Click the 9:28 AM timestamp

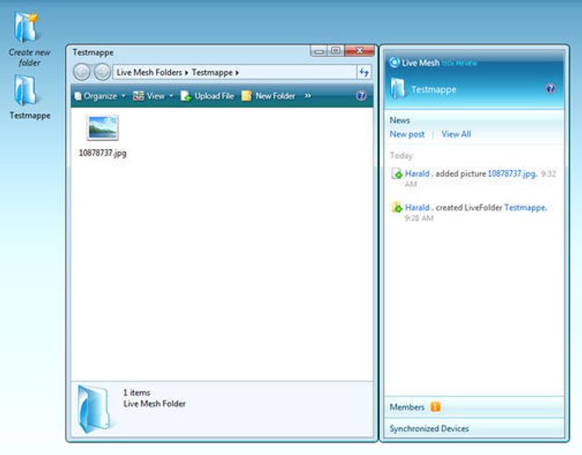pyautogui.click(x=419, y=217)
